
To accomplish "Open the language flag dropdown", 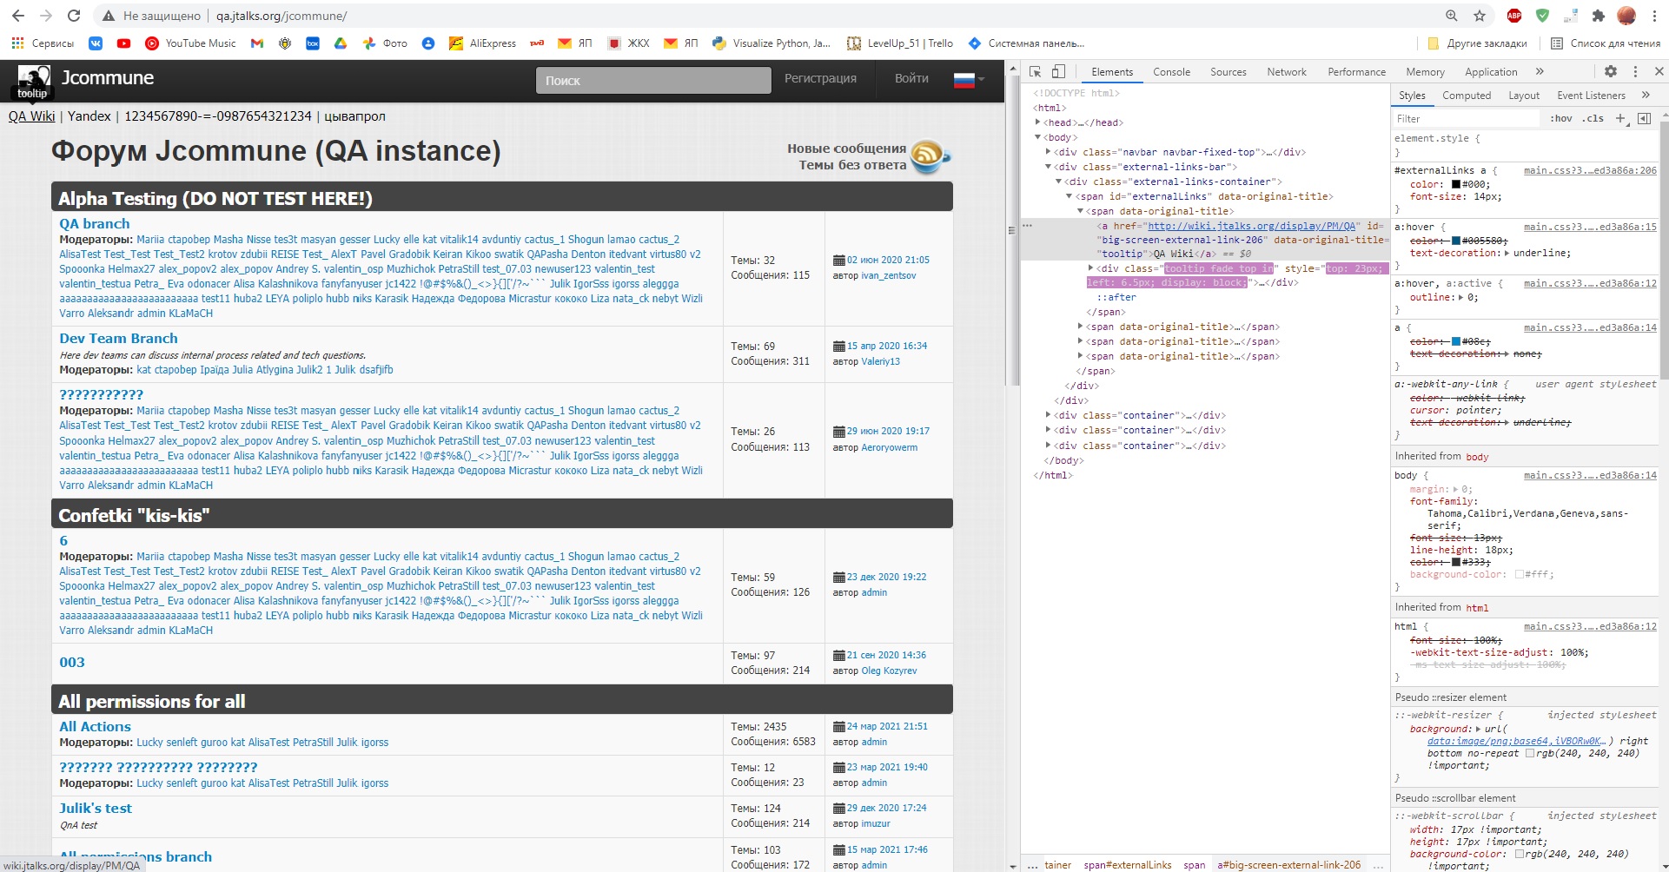I will click(969, 80).
